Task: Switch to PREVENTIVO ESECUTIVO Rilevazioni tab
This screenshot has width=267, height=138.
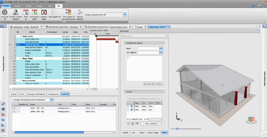Action: pos(63,27)
